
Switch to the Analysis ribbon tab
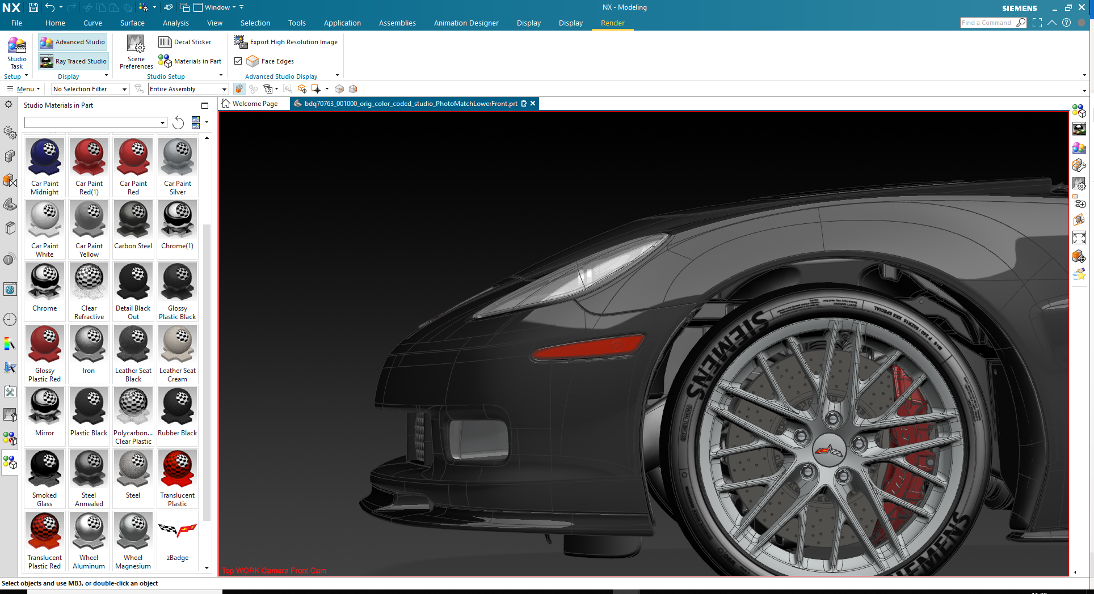click(175, 23)
